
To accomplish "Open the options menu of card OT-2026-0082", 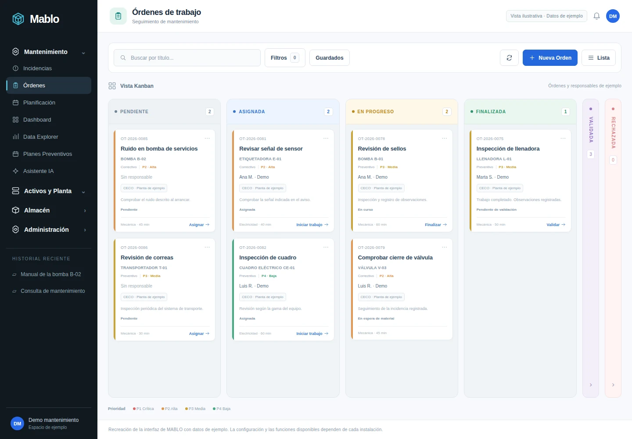I will click(x=326, y=247).
